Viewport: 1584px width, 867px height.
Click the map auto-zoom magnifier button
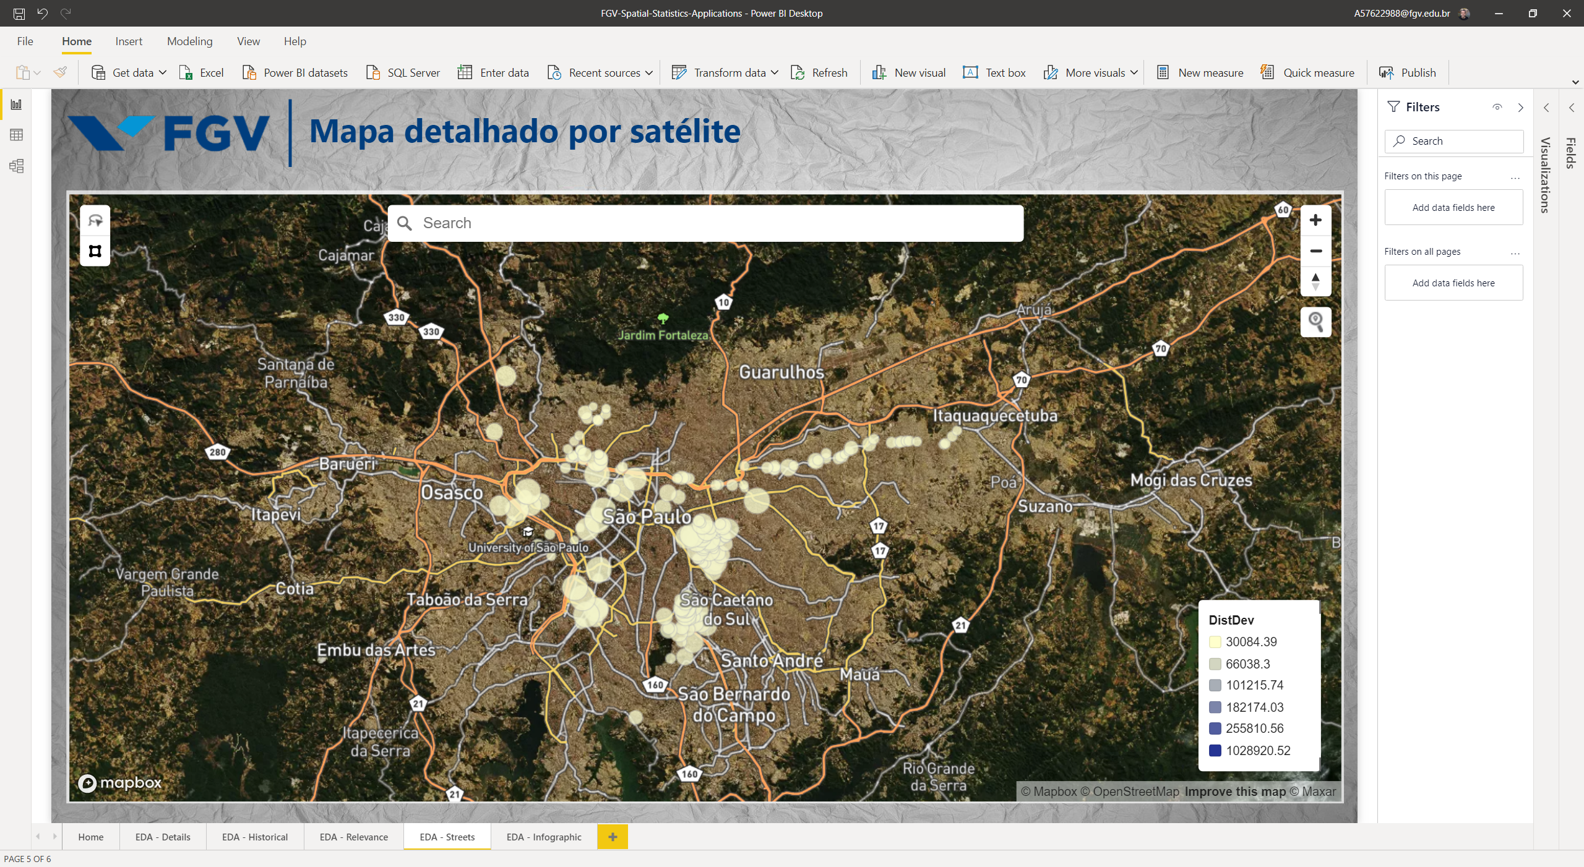(1315, 322)
